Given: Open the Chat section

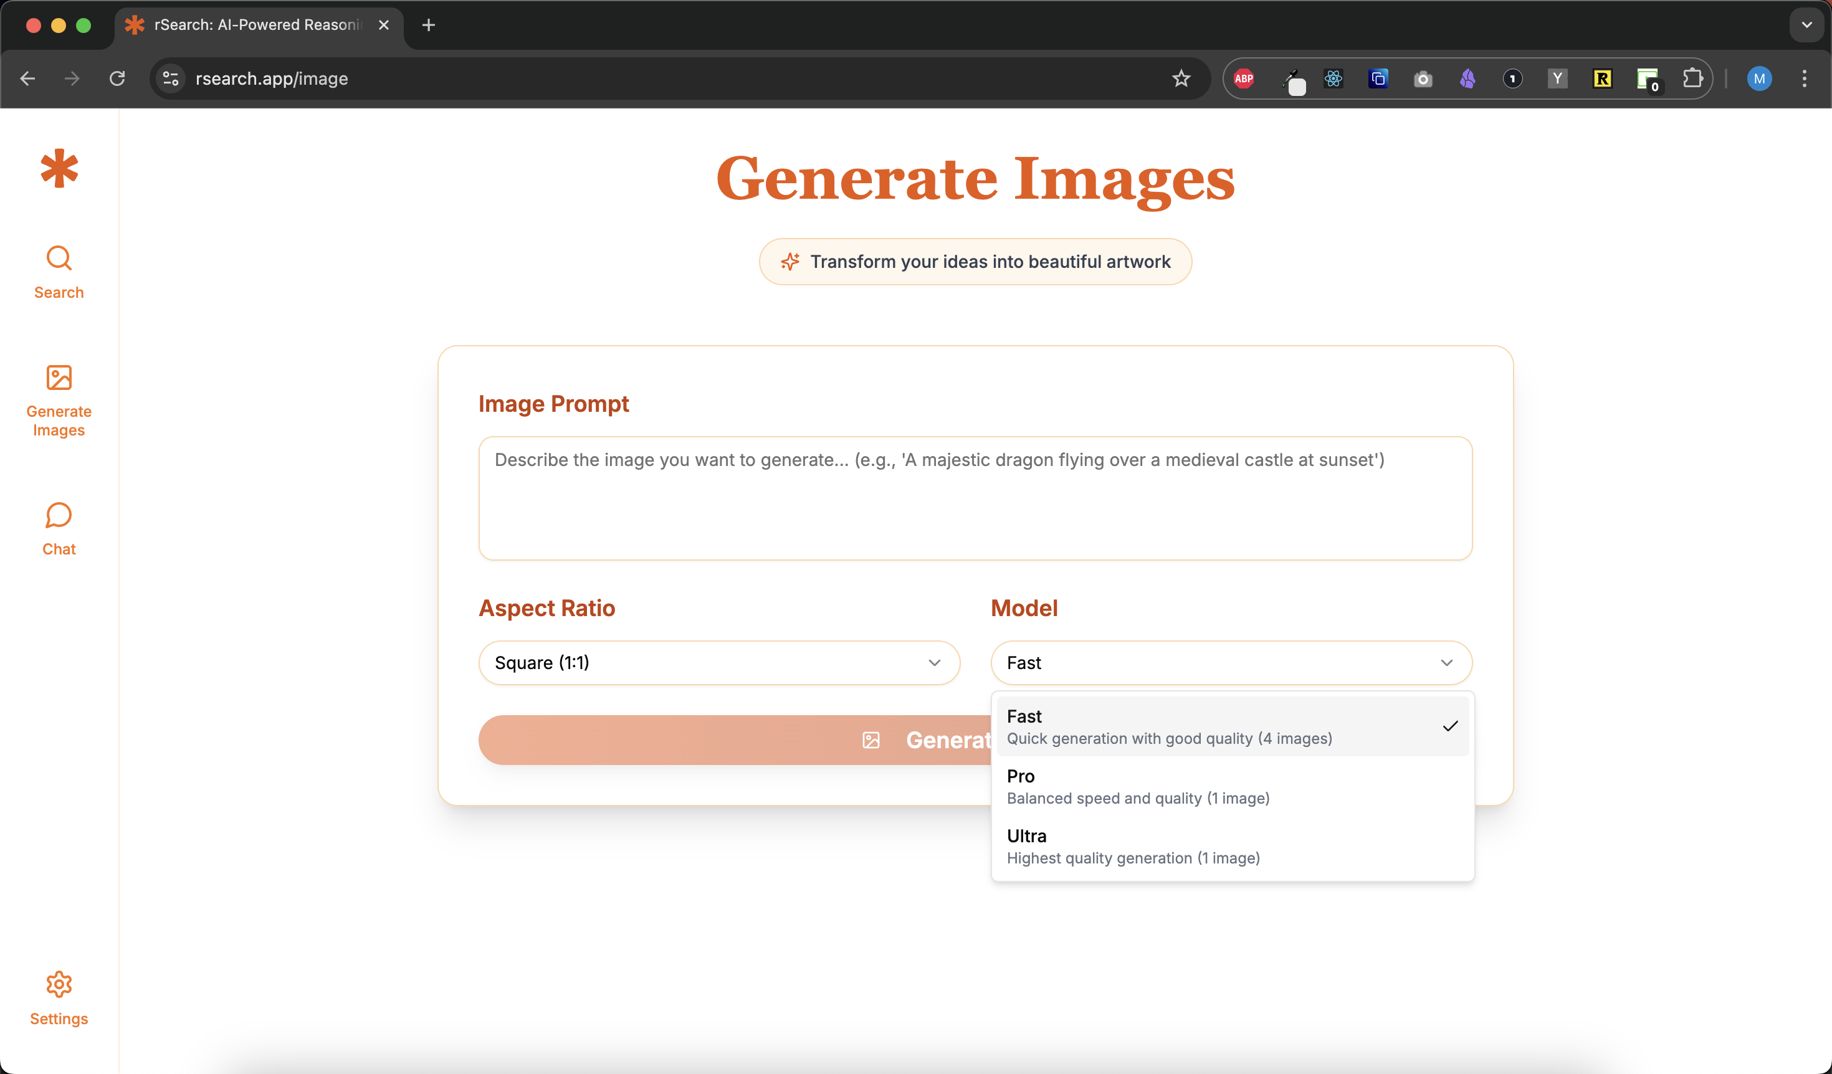Looking at the screenshot, I should coord(59,529).
